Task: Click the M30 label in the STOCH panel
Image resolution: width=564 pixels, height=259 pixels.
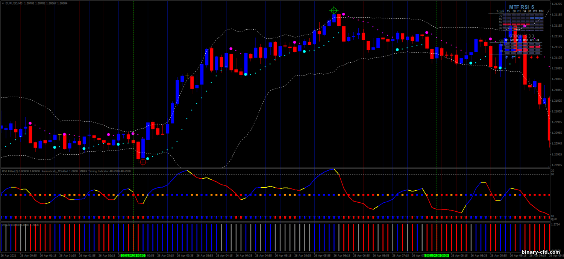Action: click(x=526, y=40)
